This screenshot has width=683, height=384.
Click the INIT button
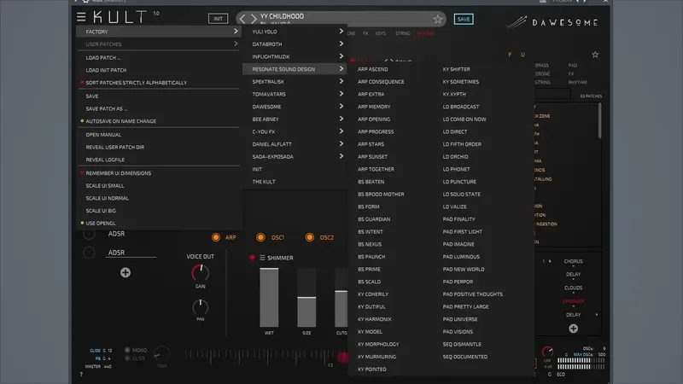click(x=218, y=19)
